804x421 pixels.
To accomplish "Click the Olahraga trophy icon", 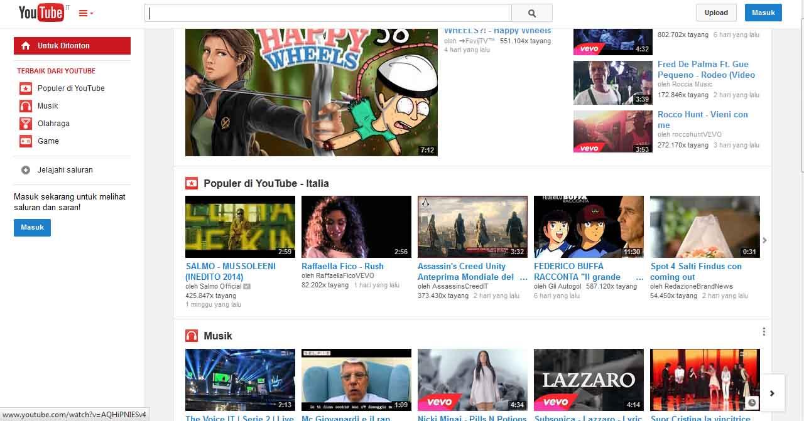I will [26, 124].
